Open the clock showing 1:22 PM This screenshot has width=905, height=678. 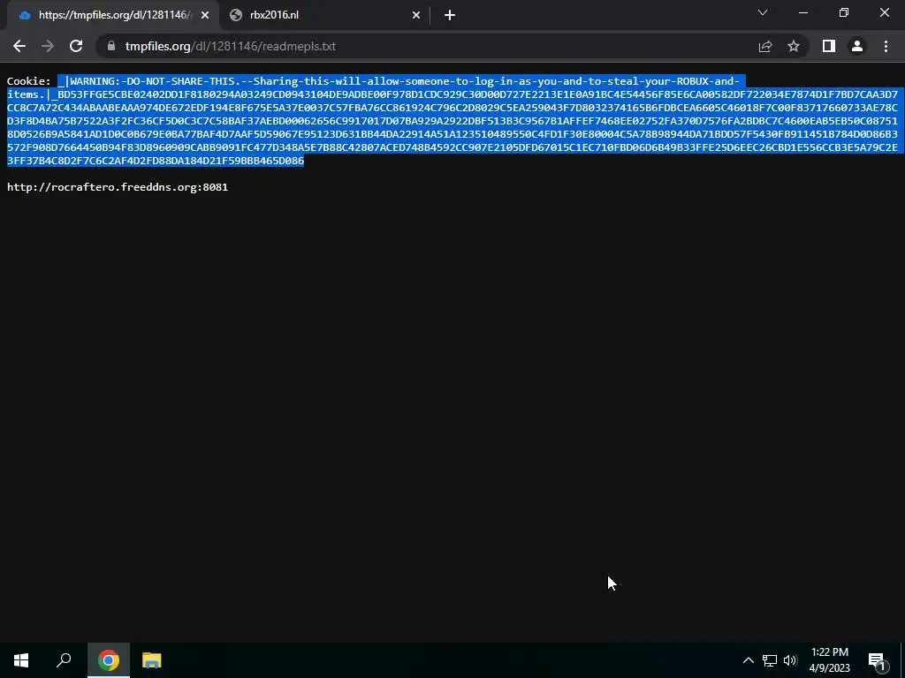[x=829, y=660]
